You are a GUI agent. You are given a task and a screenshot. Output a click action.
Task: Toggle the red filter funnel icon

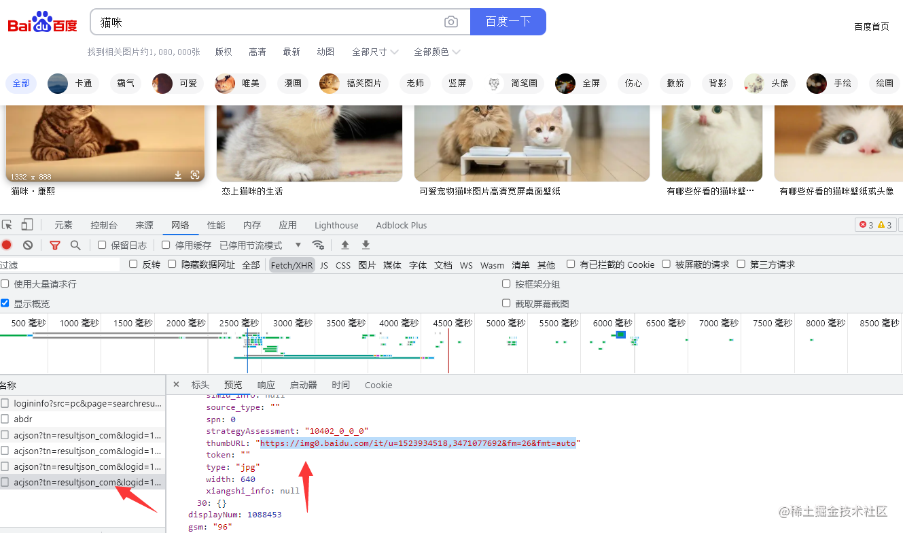coord(55,245)
